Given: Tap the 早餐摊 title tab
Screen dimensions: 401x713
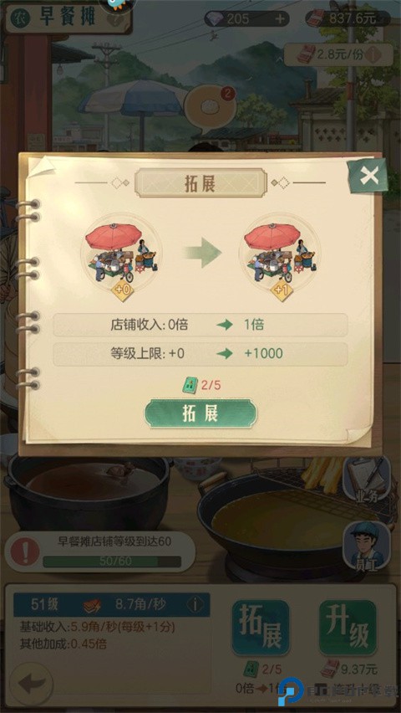Looking at the screenshot, I should tap(67, 18).
